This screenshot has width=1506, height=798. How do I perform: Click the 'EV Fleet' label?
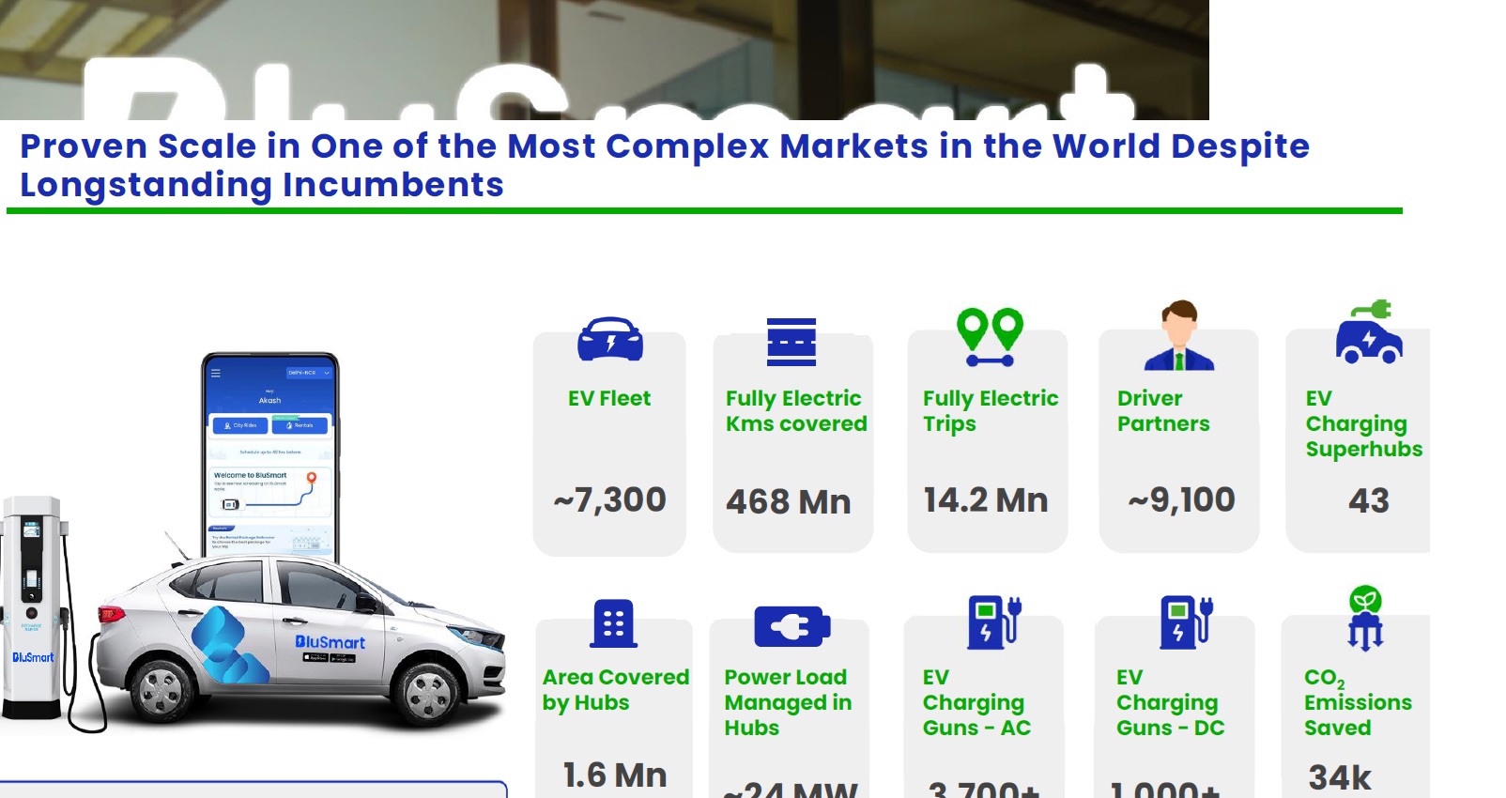[x=609, y=398]
